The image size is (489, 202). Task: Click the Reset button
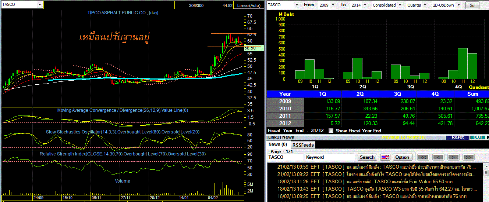point(458,137)
